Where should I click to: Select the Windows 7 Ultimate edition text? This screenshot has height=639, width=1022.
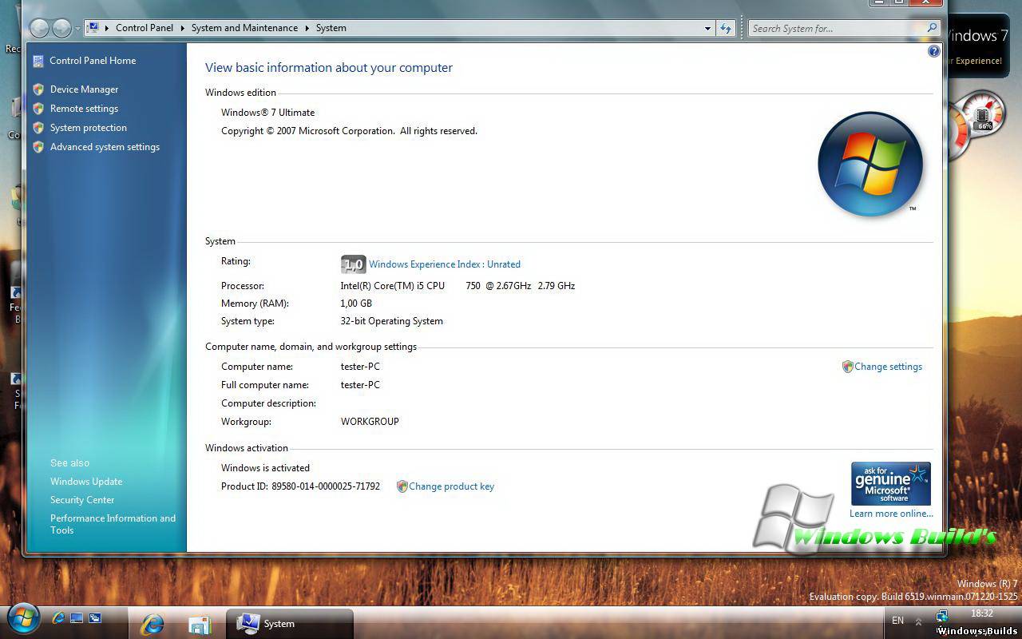pyautogui.click(x=267, y=113)
